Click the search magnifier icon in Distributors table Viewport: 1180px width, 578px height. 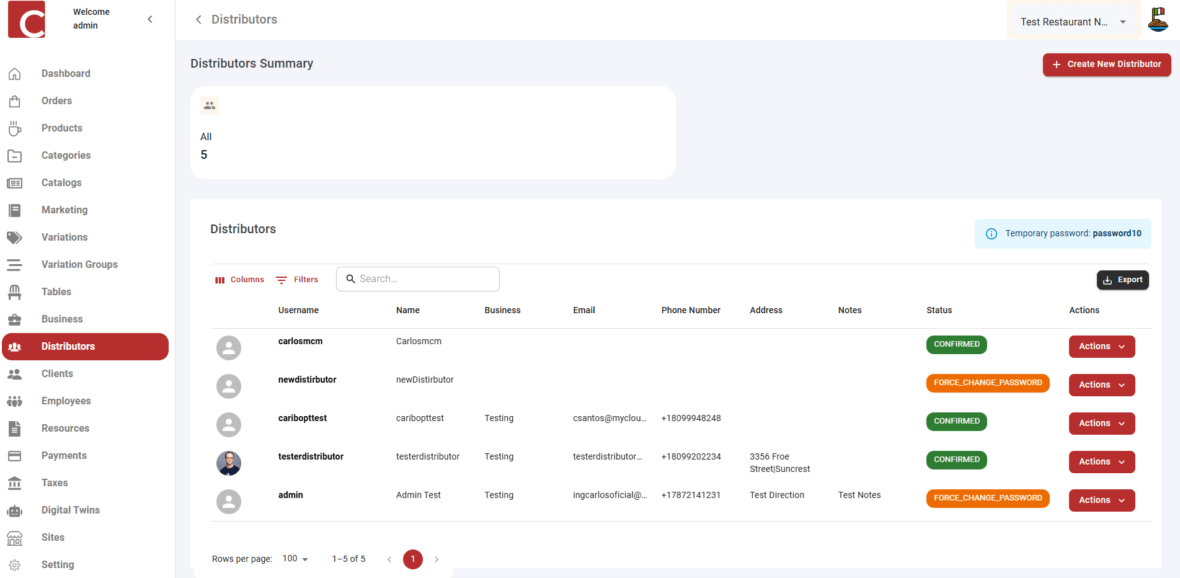[x=352, y=279]
